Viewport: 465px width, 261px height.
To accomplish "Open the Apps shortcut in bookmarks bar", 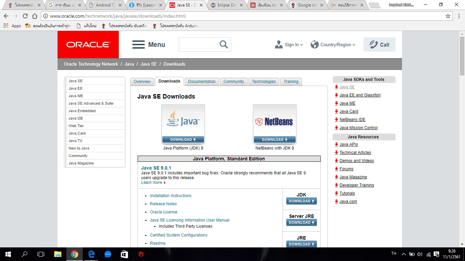I will (12, 26).
